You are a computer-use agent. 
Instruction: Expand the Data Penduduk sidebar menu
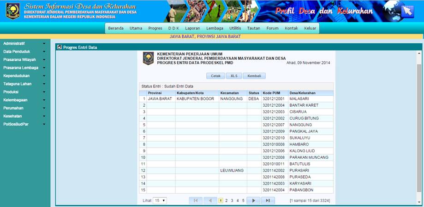(24, 52)
